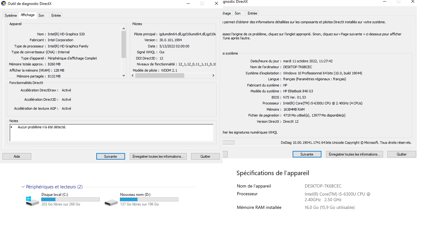The width and height of the screenshot is (423, 238).
Task: Open the Son tab in left window
Action: (x=41, y=15)
